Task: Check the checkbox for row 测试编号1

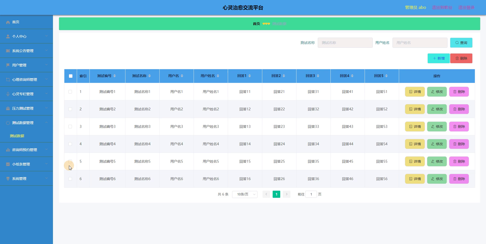Action: click(70, 92)
